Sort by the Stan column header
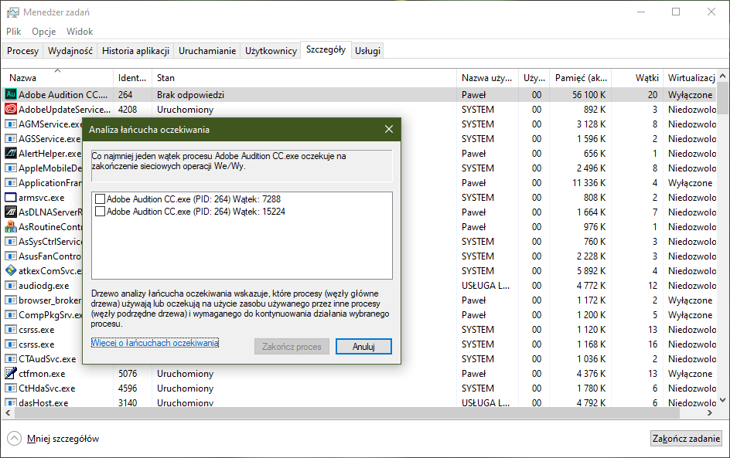 click(x=304, y=78)
